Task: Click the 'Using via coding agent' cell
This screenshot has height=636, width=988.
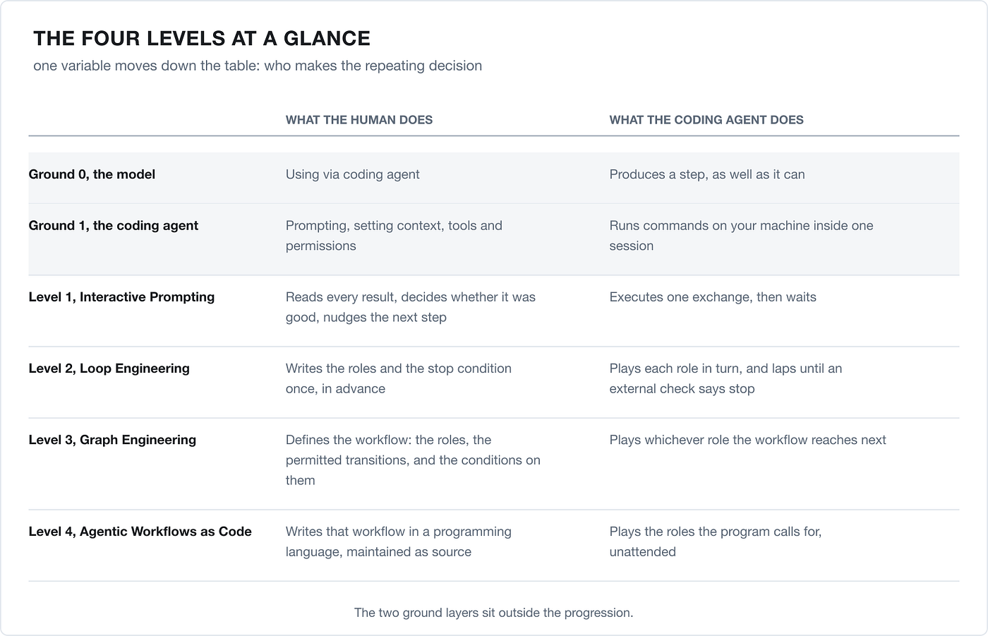Action: pos(353,174)
